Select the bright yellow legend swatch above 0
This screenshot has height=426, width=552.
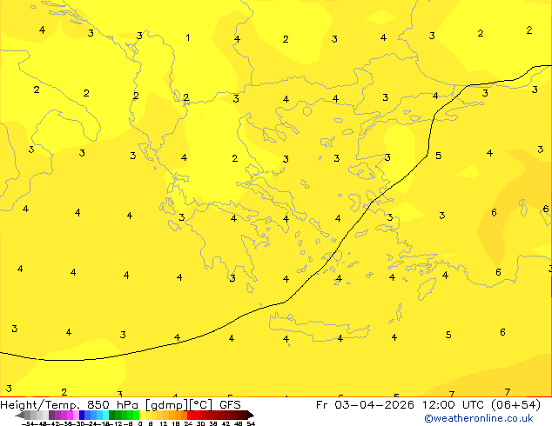click(142, 415)
